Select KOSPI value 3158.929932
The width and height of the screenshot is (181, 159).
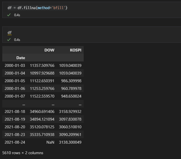(70, 111)
